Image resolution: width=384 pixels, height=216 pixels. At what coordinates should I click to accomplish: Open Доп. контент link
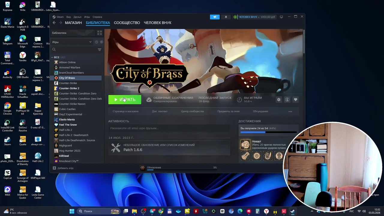pyautogui.click(x=160, y=111)
